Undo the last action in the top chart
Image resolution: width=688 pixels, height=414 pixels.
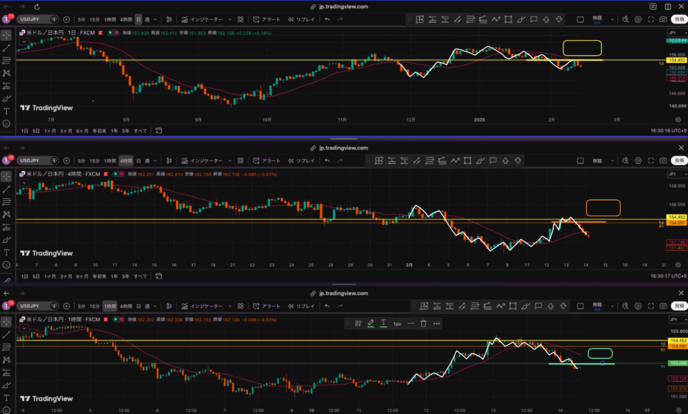(x=327, y=19)
